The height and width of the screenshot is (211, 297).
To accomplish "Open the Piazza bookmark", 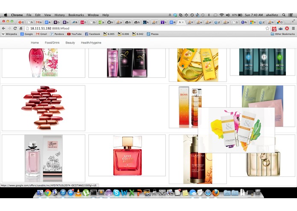I will click(153, 34).
